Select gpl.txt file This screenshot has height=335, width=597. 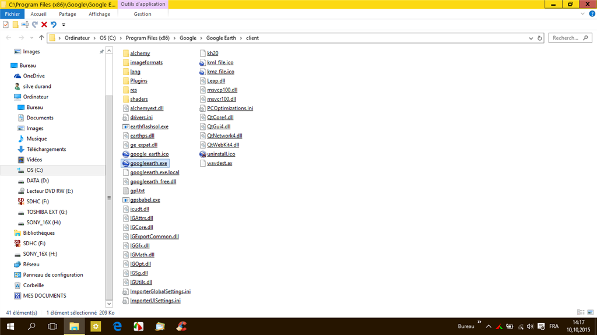pos(134,191)
